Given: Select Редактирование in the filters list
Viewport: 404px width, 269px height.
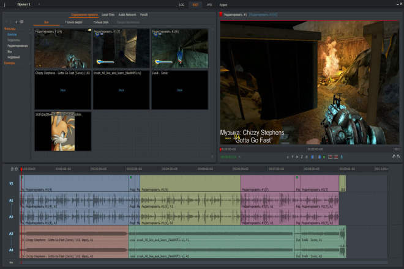Looking at the screenshot, I should click(x=18, y=46).
